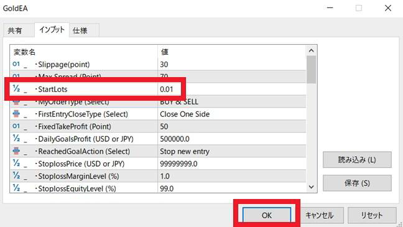This screenshot has width=403, height=227.
Task: Select the StartLots variable name
Action: (52, 89)
